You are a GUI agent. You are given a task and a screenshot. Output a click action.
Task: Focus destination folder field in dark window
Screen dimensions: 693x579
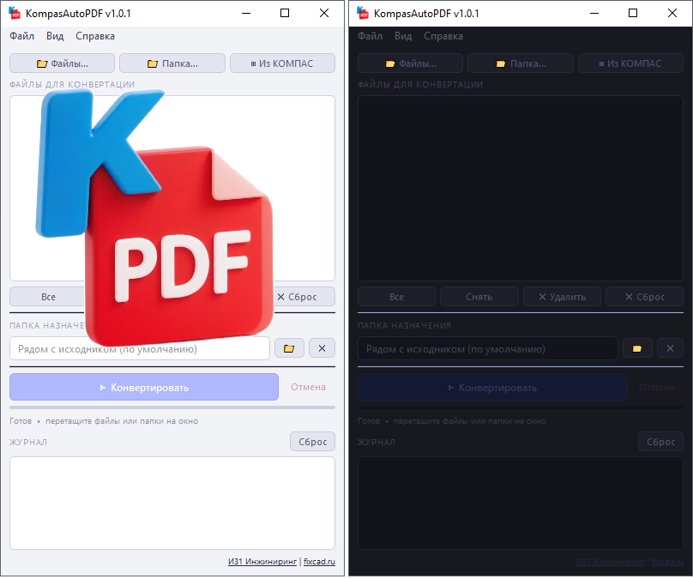pos(488,348)
